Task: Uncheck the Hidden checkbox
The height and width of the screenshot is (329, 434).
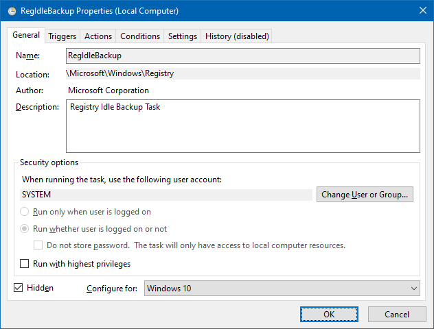Action: 18,288
